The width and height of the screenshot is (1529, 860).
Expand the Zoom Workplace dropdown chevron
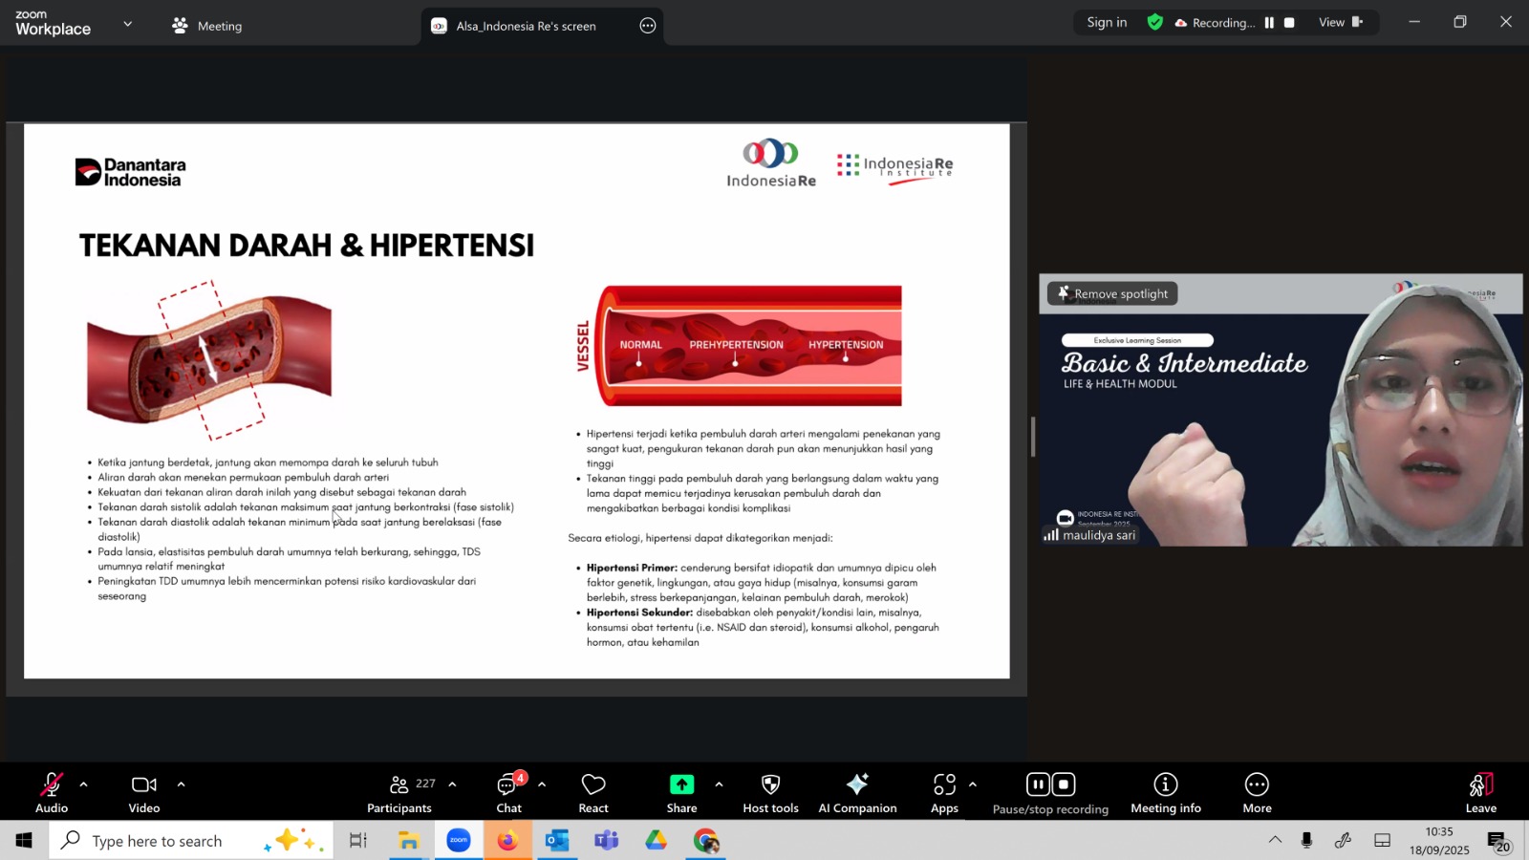tap(128, 24)
